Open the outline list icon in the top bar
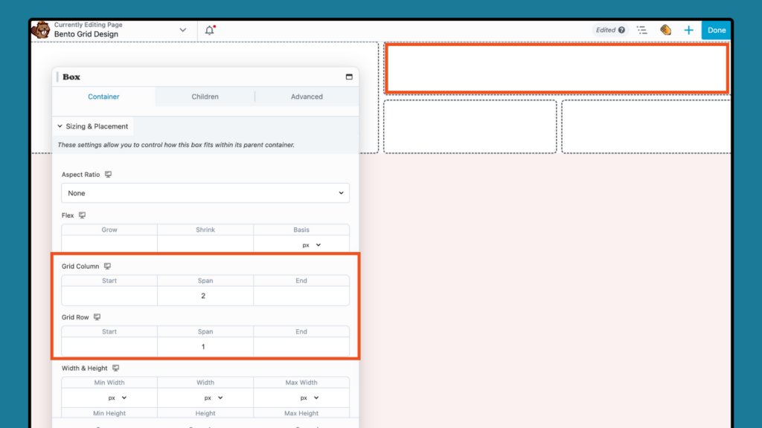The image size is (762, 428). [x=642, y=30]
